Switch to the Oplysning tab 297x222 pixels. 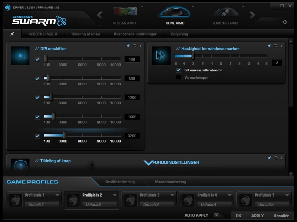click(x=179, y=34)
